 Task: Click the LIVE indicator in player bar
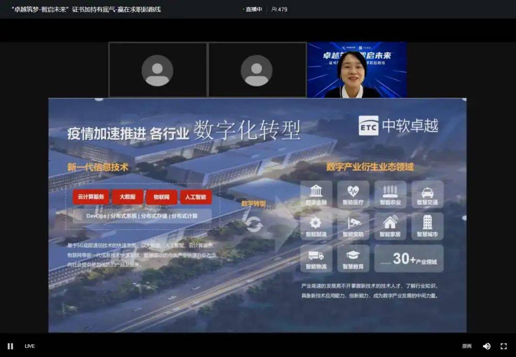pyautogui.click(x=30, y=346)
